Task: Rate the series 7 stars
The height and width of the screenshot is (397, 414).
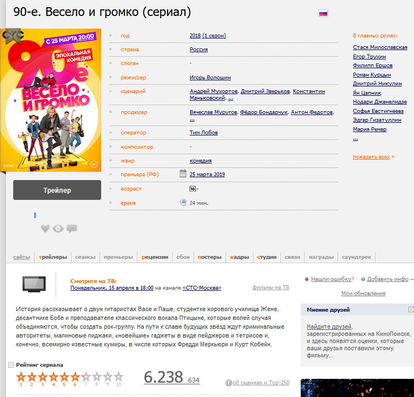Action: click(86, 377)
